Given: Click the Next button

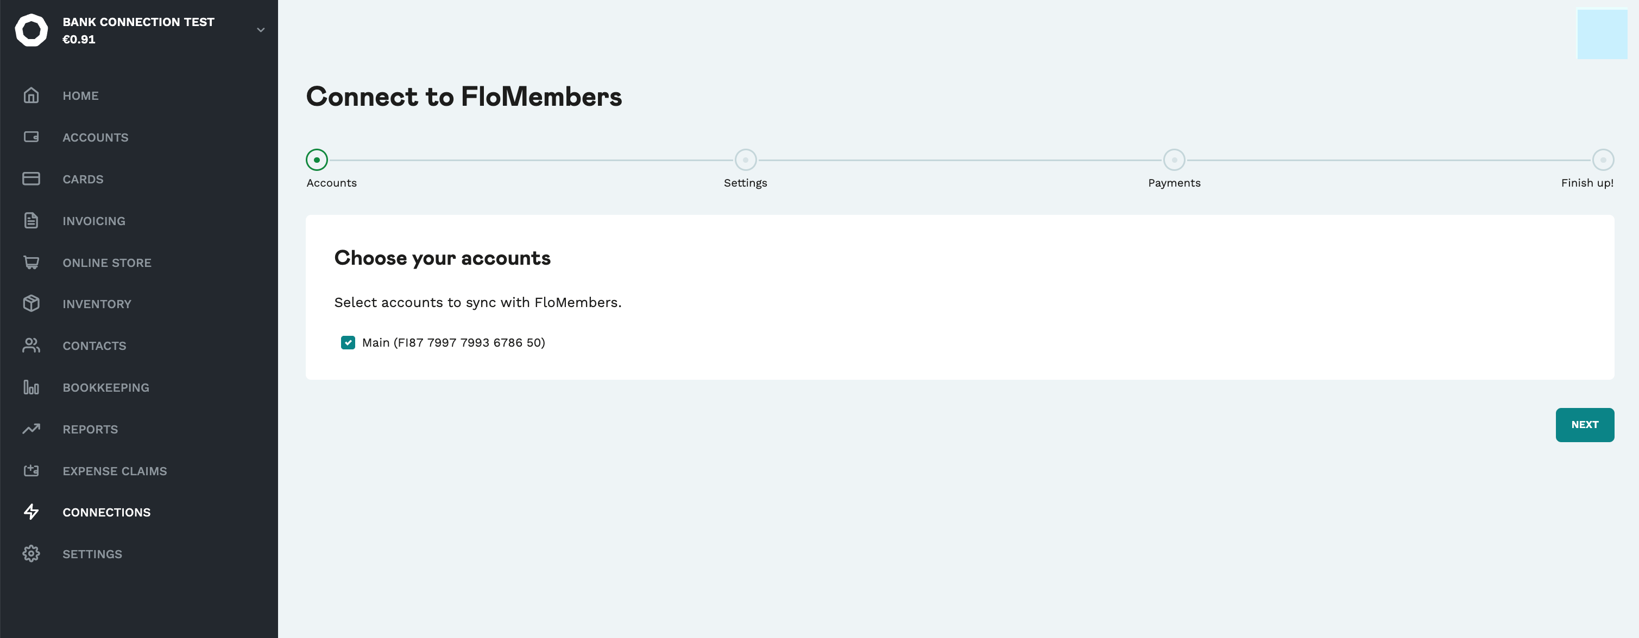Looking at the screenshot, I should coord(1584,424).
